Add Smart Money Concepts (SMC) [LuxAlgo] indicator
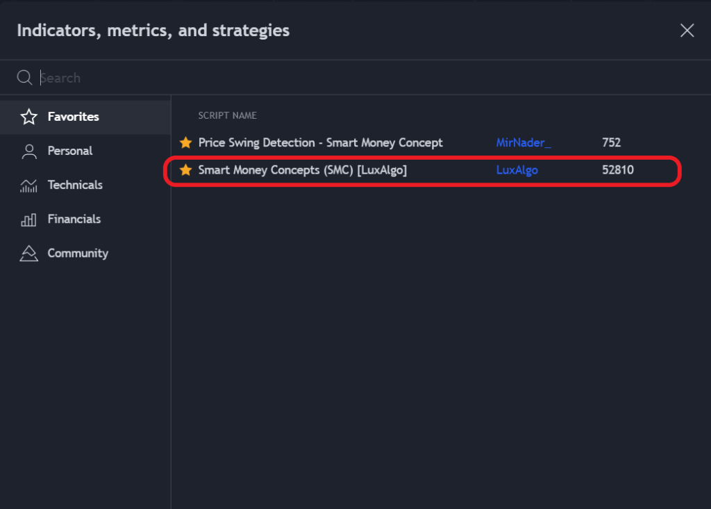The width and height of the screenshot is (711, 509). click(x=303, y=170)
